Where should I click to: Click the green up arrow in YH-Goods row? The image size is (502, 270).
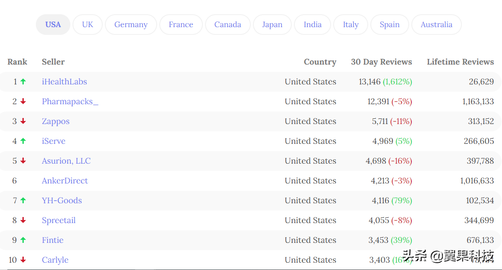[23, 200]
